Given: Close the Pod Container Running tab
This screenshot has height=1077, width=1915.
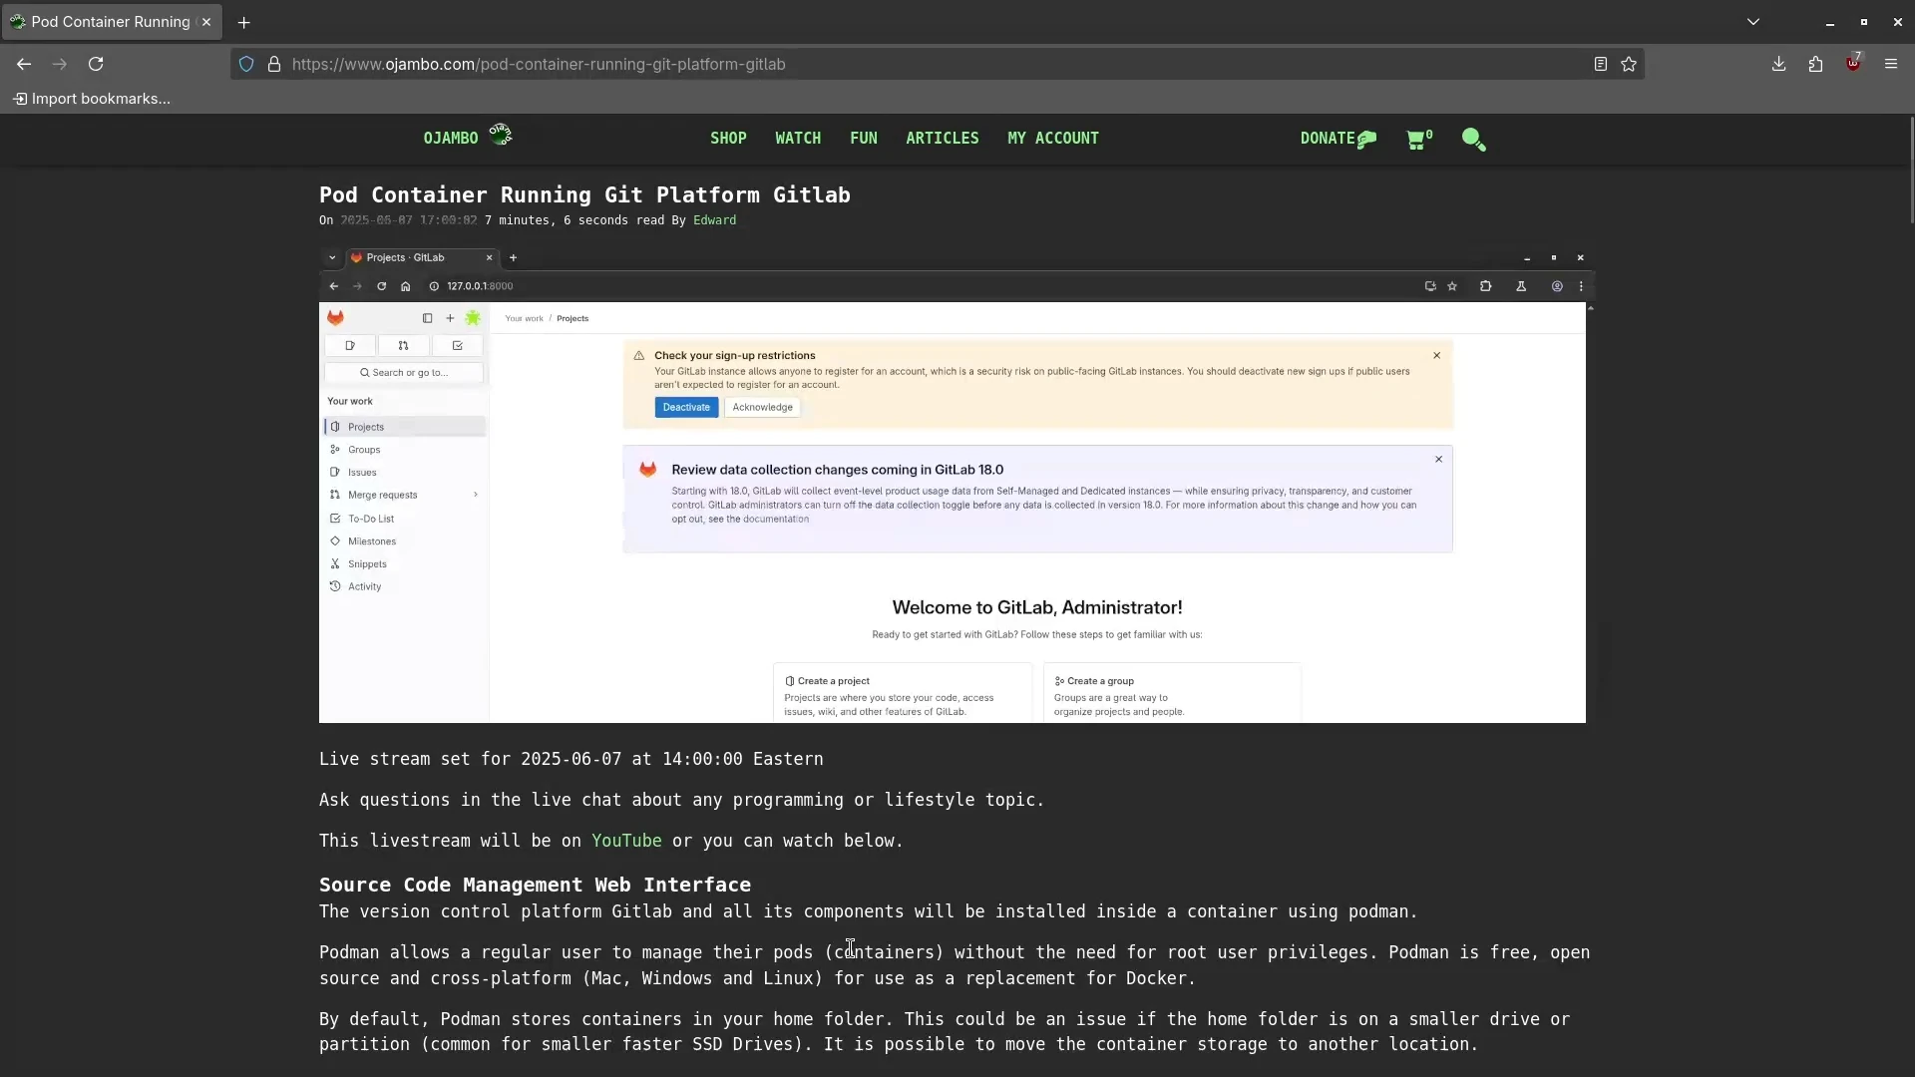Looking at the screenshot, I should [x=206, y=22].
